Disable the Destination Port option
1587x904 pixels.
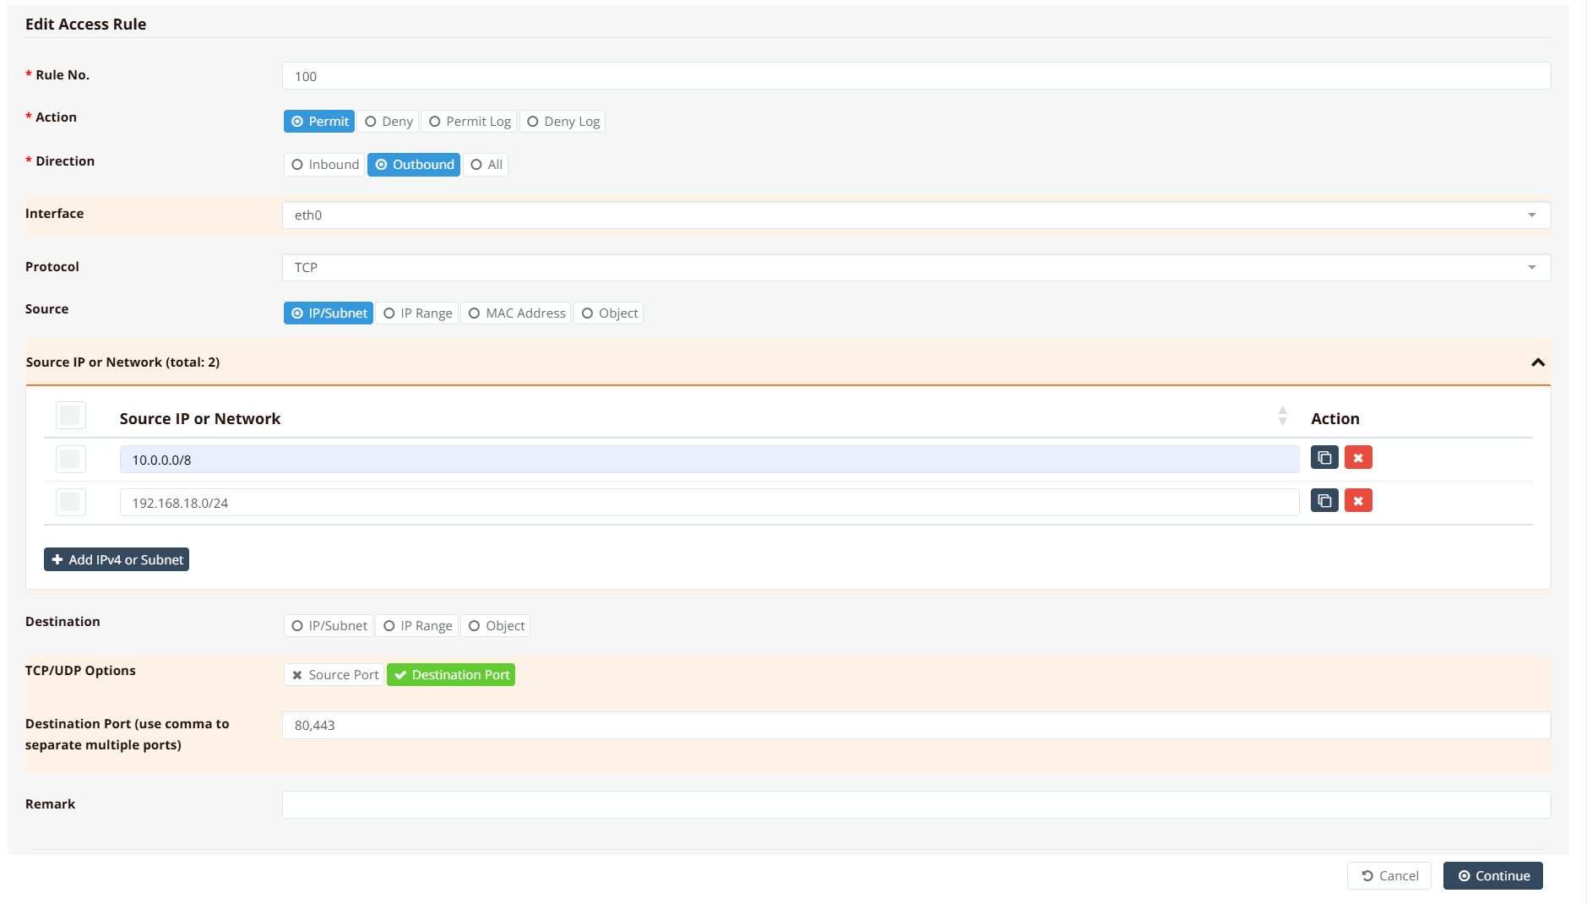[x=451, y=675]
